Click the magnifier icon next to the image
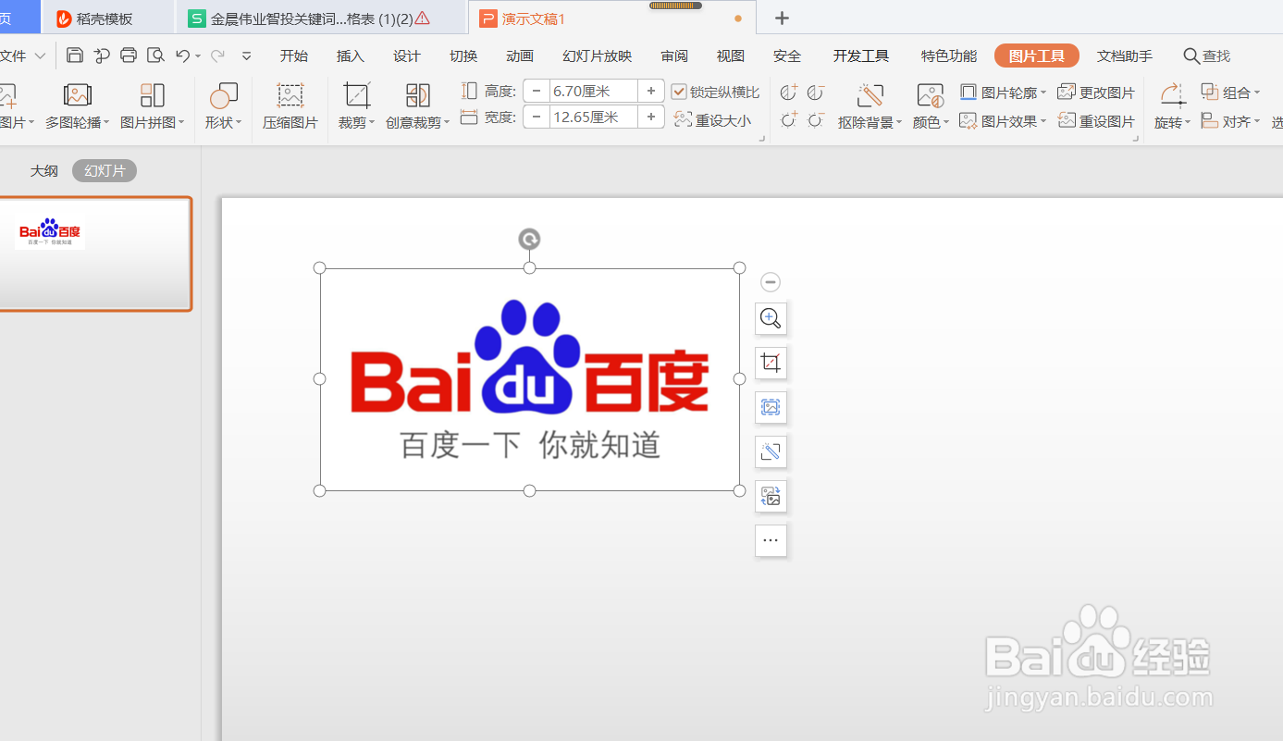 771,318
